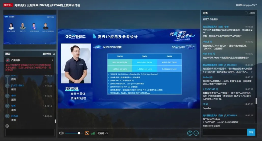
Task: Mute the webinar using the speaker icon
Action: [61, 133]
